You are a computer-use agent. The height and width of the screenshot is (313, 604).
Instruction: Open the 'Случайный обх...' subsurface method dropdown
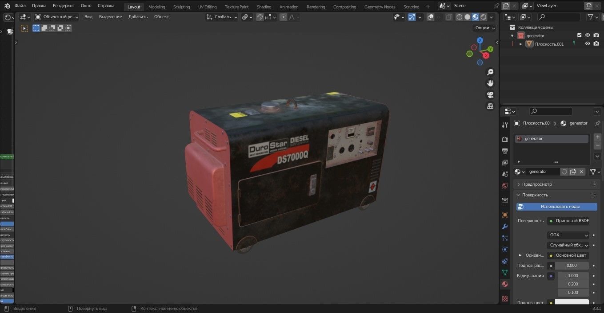coord(568,245)
